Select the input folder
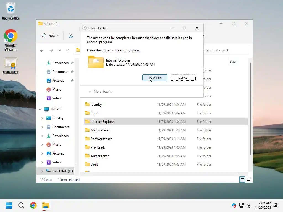This screenshot has width=283, height=212. pyautogui.click(x=166, y=113)
